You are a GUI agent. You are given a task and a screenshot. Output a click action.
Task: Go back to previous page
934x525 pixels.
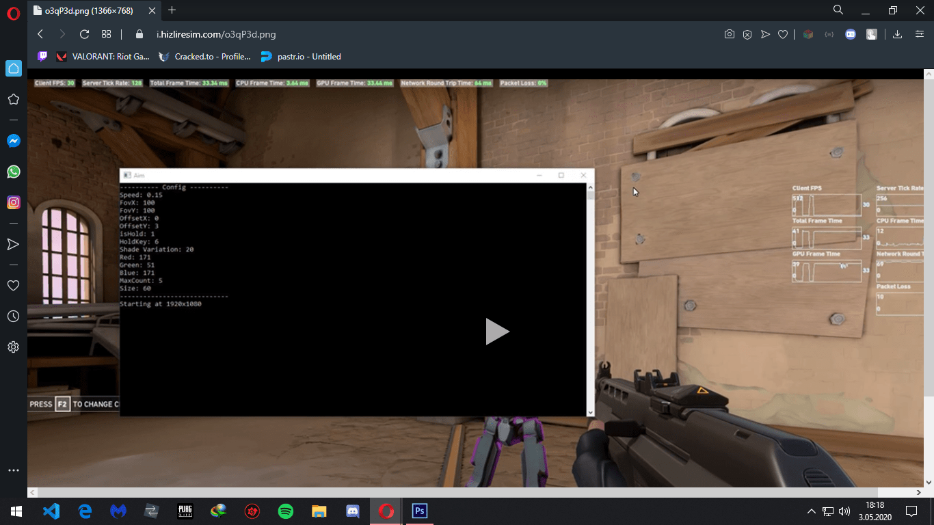[40, 34]
